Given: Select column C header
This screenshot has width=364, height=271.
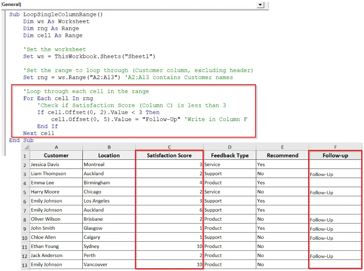Looking at the screenshot, I should coord(169,147).
